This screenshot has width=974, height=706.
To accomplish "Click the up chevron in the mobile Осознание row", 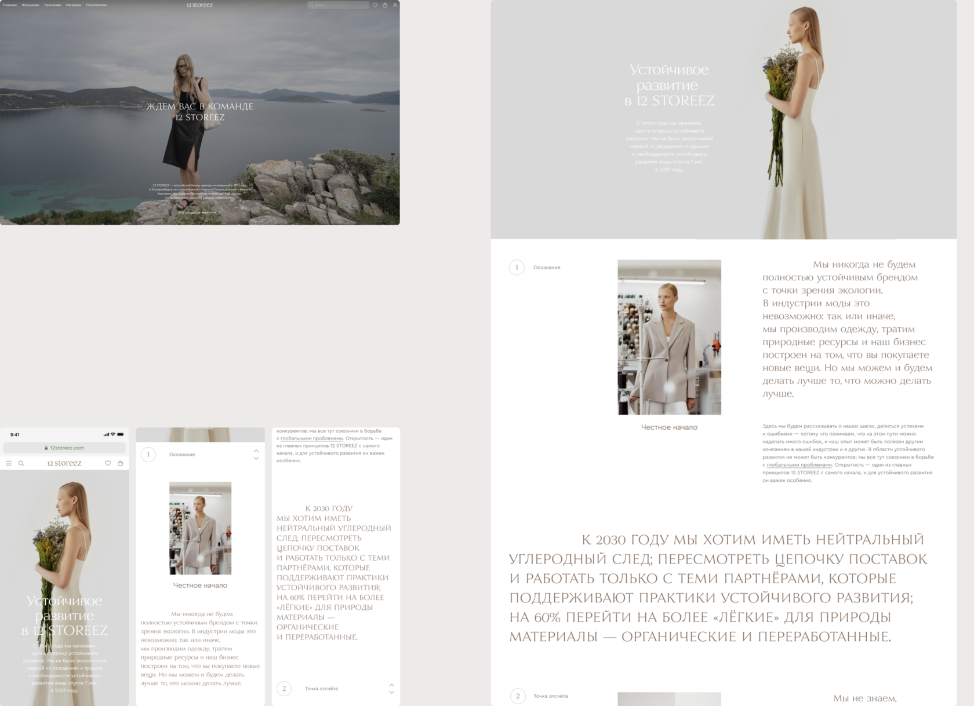I will [x=256, y=451].
